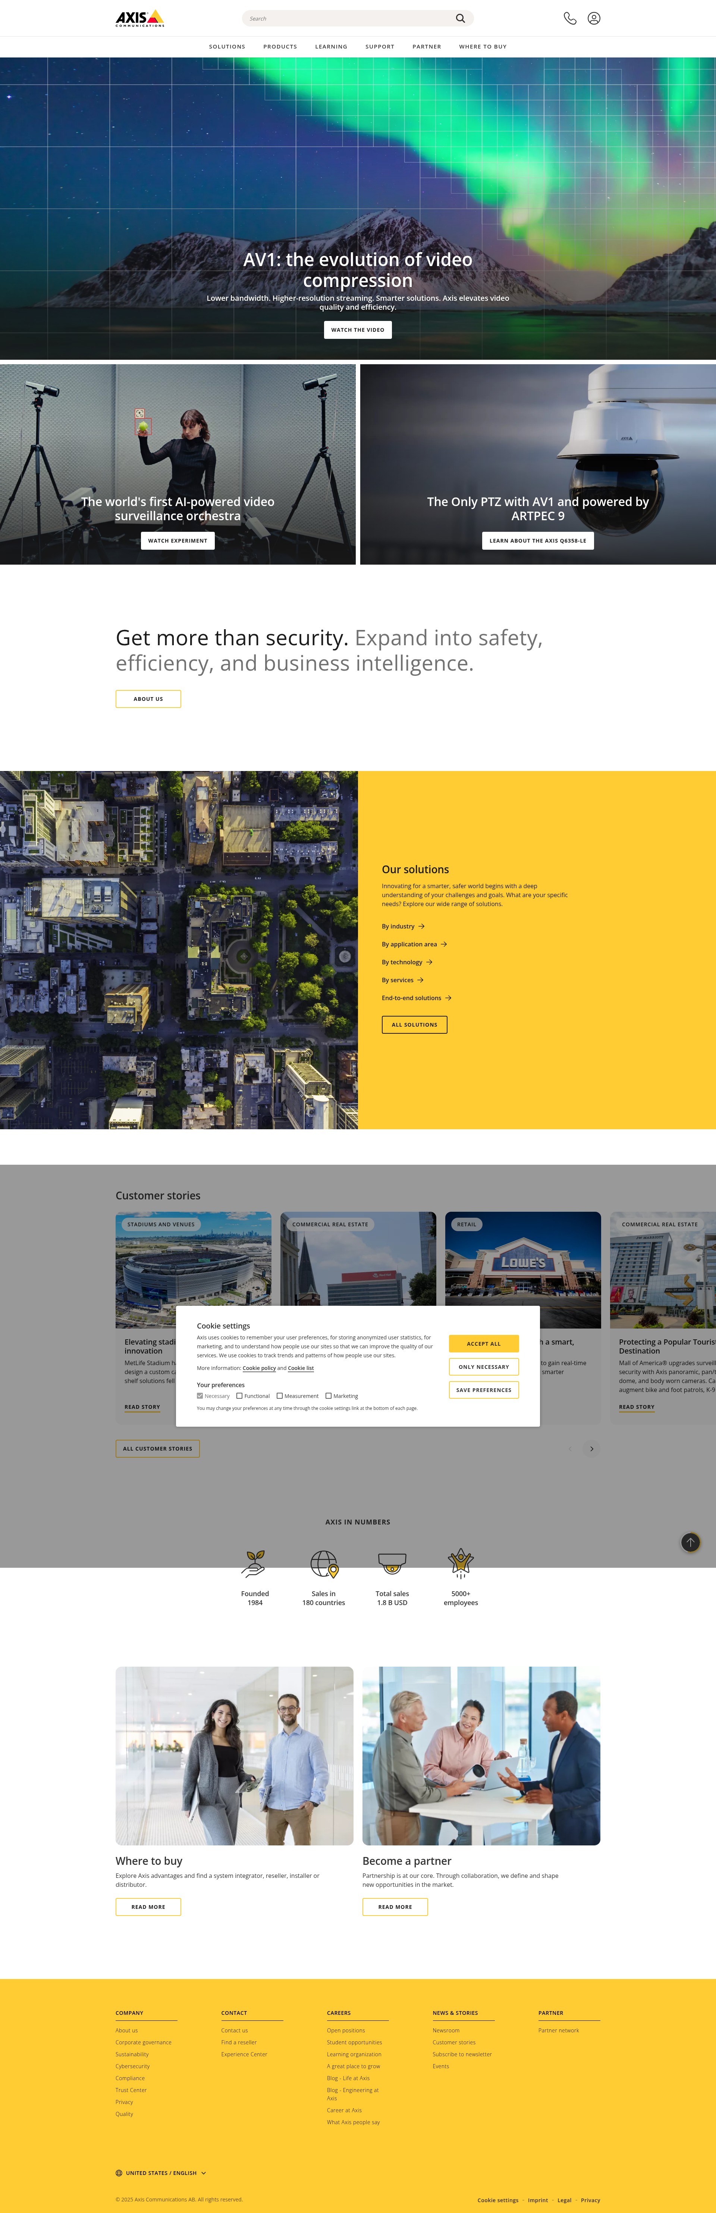
Task: Click Read Story on Protecting a Popular Tourist card
Action: (x=636, y=1407)
